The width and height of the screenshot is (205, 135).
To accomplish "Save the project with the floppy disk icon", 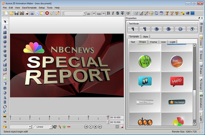I will tap(16, 13).
